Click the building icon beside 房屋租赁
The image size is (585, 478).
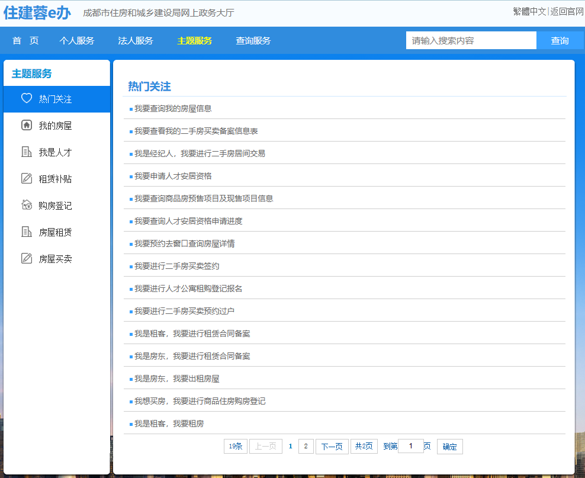click(x=27, y=232)
